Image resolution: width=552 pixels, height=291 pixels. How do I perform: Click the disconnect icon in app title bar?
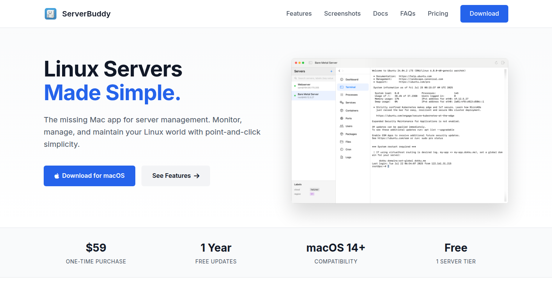503,63
